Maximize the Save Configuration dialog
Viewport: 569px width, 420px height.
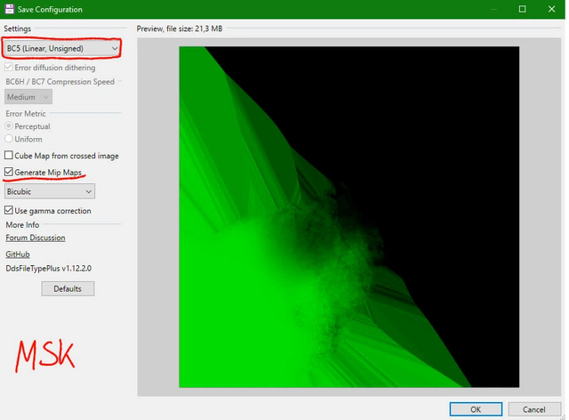pyautogui.click(x=522, y=9)
